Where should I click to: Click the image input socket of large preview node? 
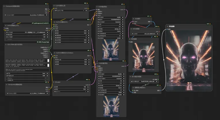click(x=167, y=29)
